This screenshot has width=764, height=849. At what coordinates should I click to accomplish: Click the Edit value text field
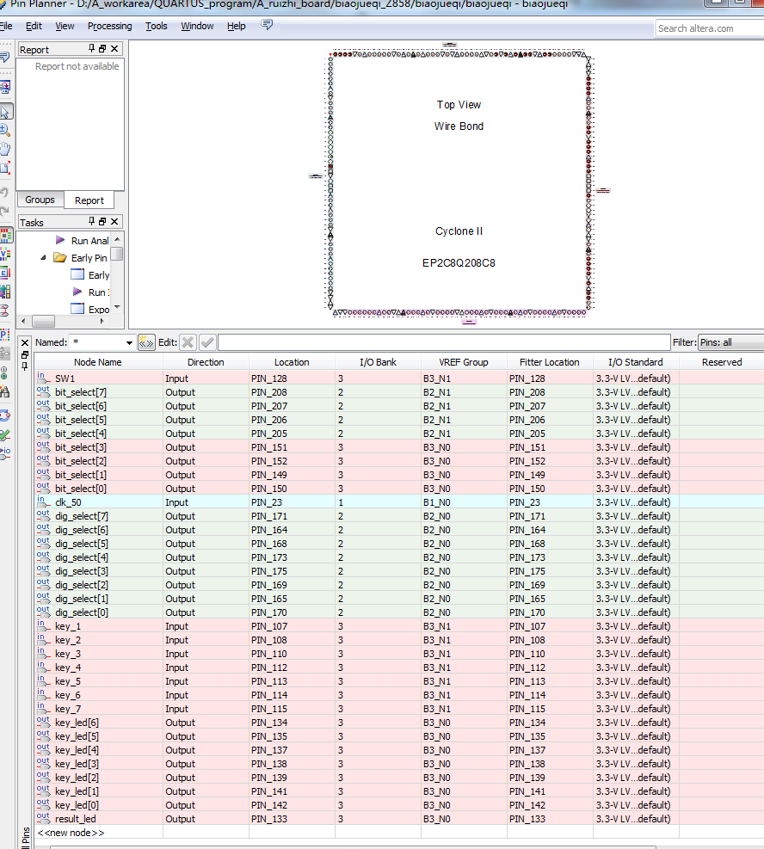pos(444,342)
